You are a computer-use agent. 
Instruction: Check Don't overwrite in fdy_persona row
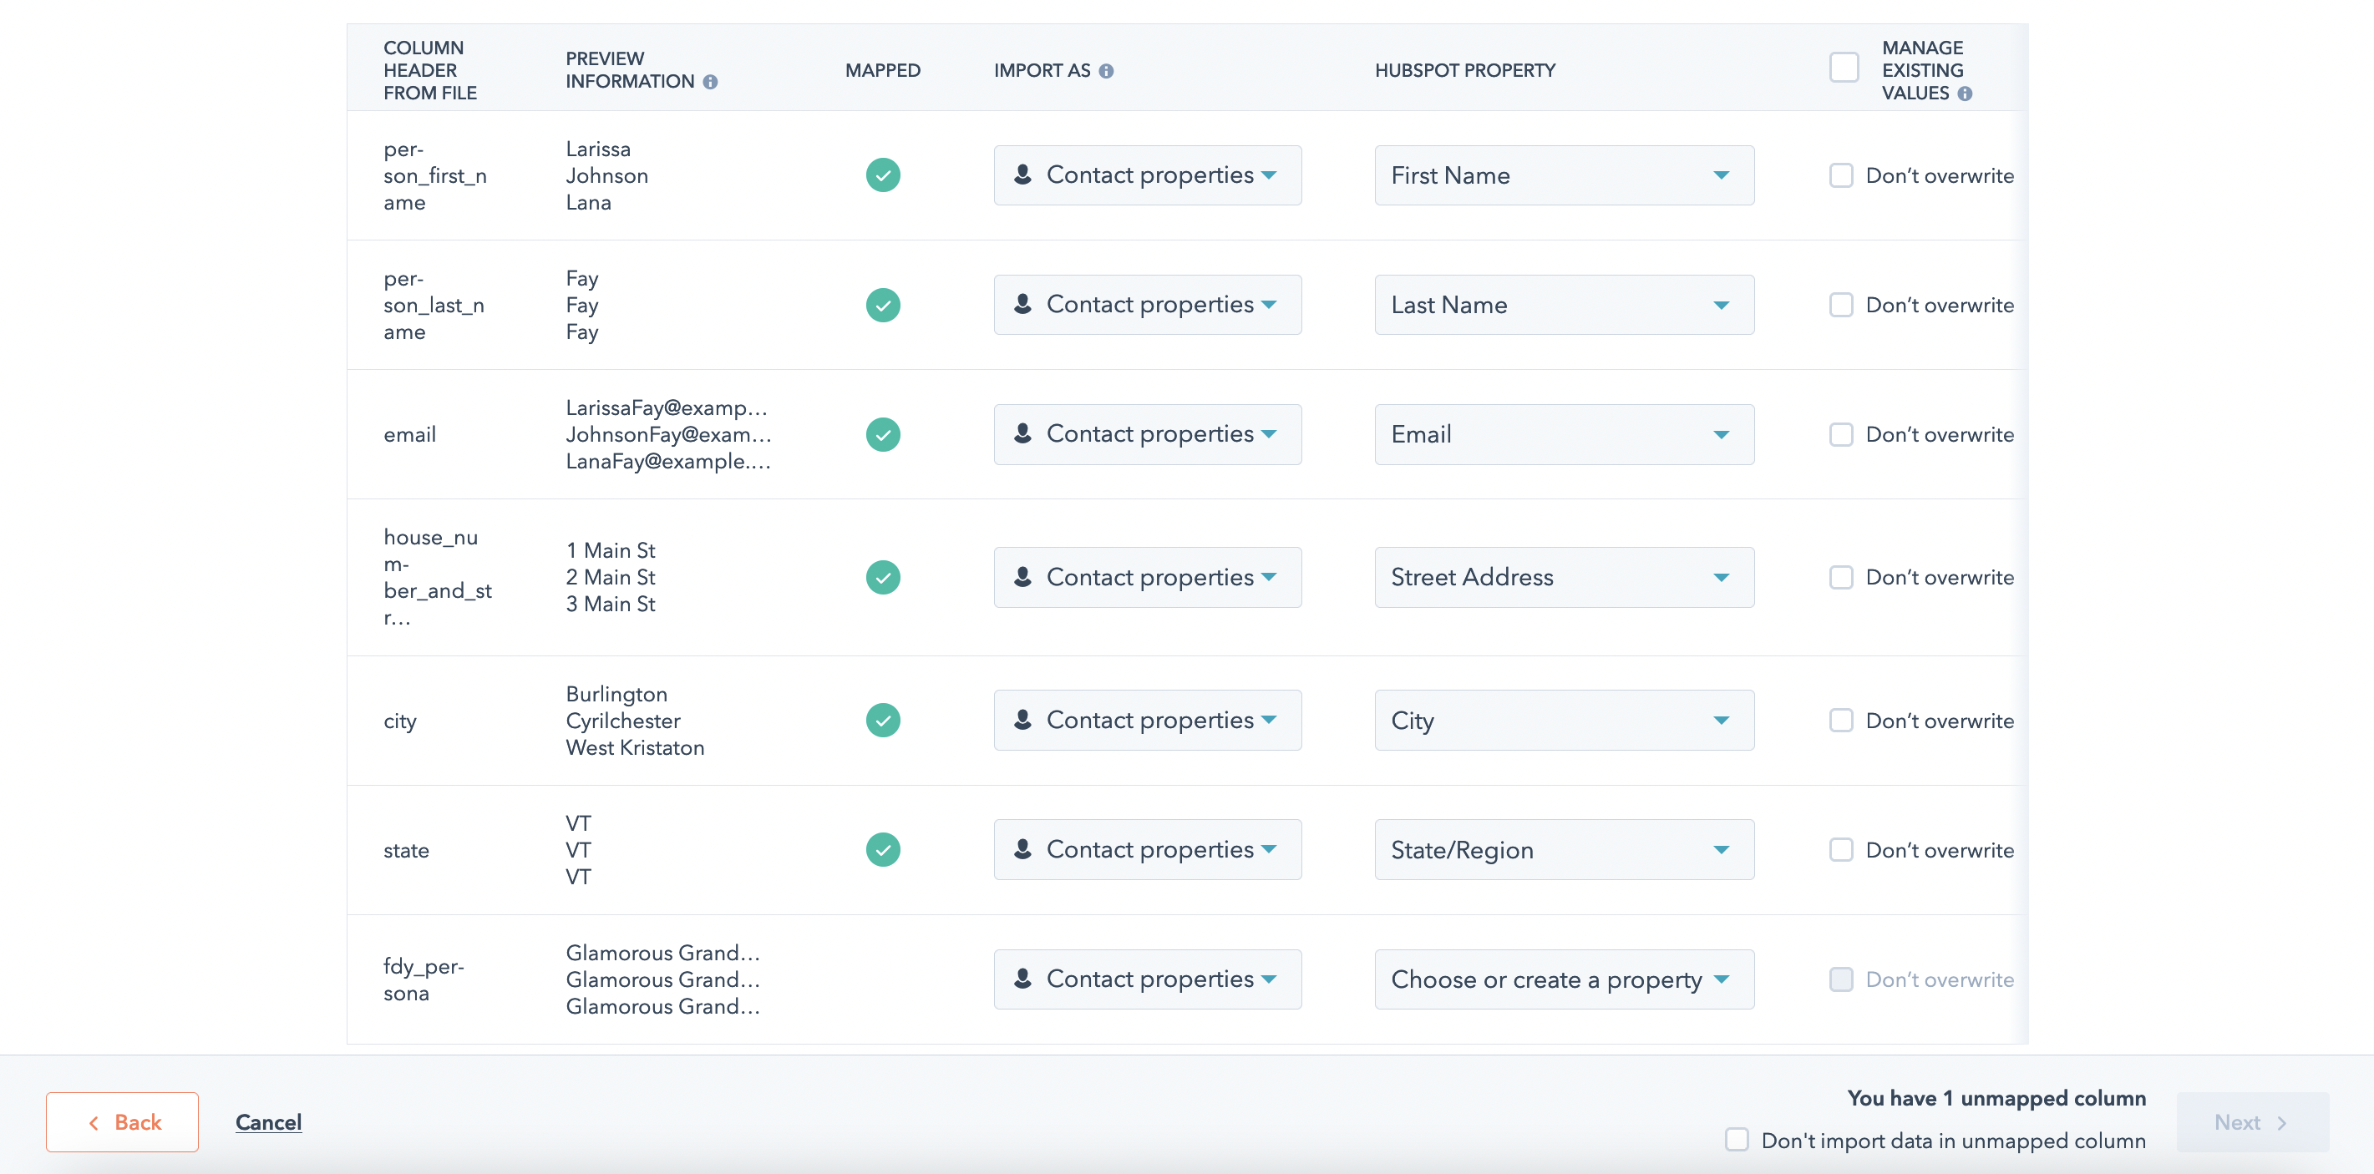pyautogui.click(x=1841, y=979)
